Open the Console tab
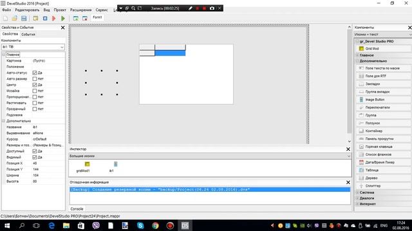The image size is (412, 231). click(x=77, y=209)
